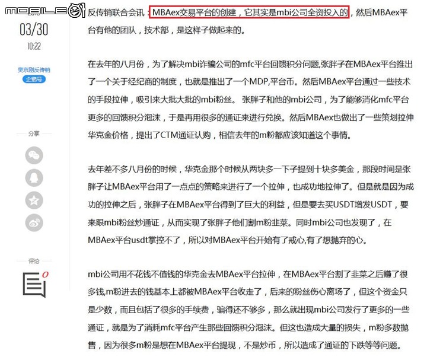Click the line starting 胖子让MBAex平台用了
The width and height of the screenshot is (427, 360).
coord(250,187)
